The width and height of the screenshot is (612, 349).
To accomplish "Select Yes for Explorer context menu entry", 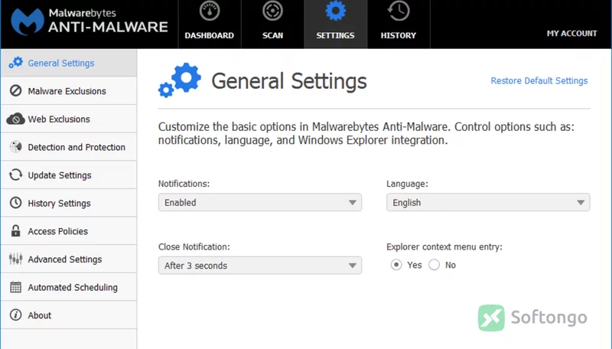I will tap(396, 265).
